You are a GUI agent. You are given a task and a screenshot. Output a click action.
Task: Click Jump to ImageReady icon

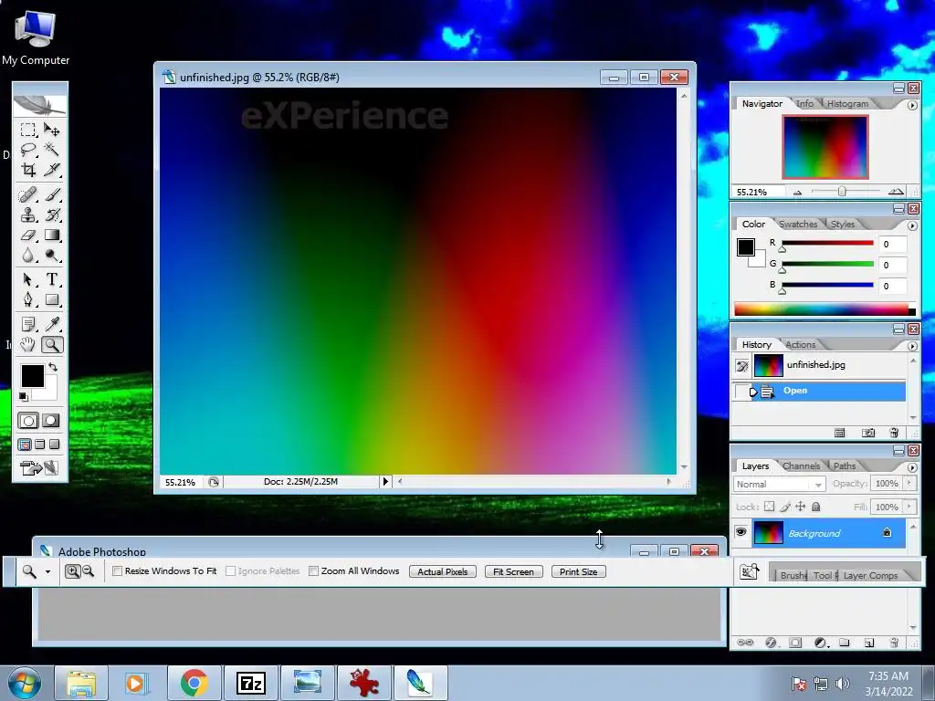coord(39,468)
